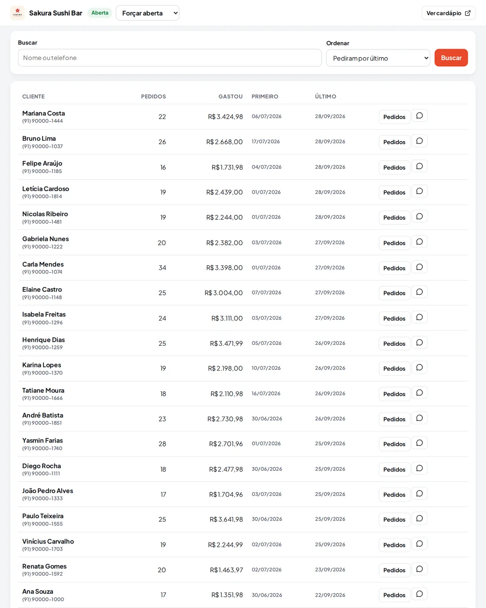Open message icon for Elaine Castro
Viewport: 486px width, 608px height.
[x=419, y=292]
